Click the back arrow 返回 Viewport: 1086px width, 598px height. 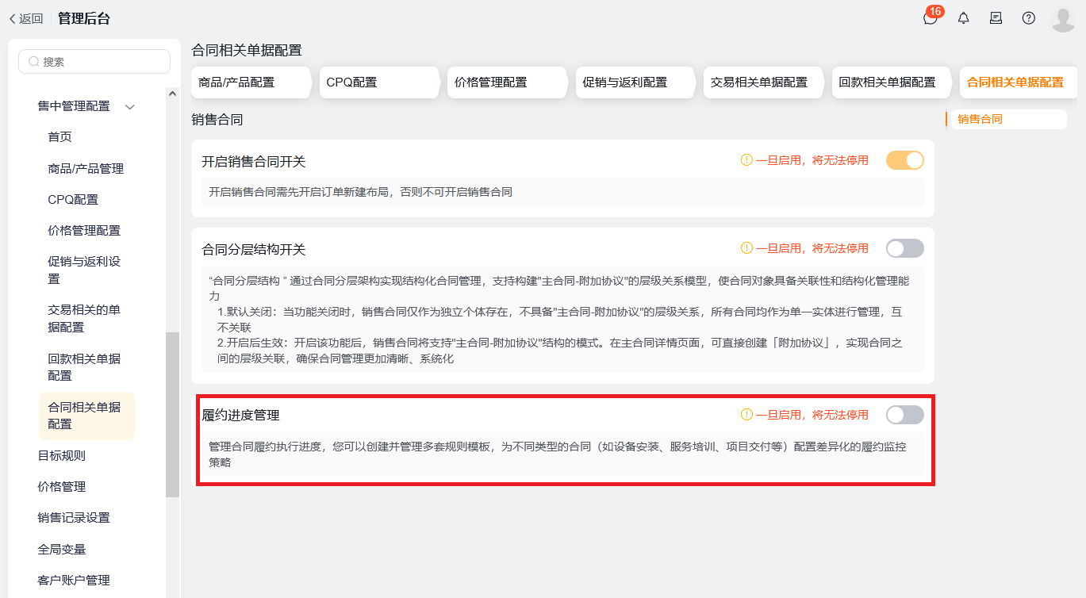[x=25, y=18]
